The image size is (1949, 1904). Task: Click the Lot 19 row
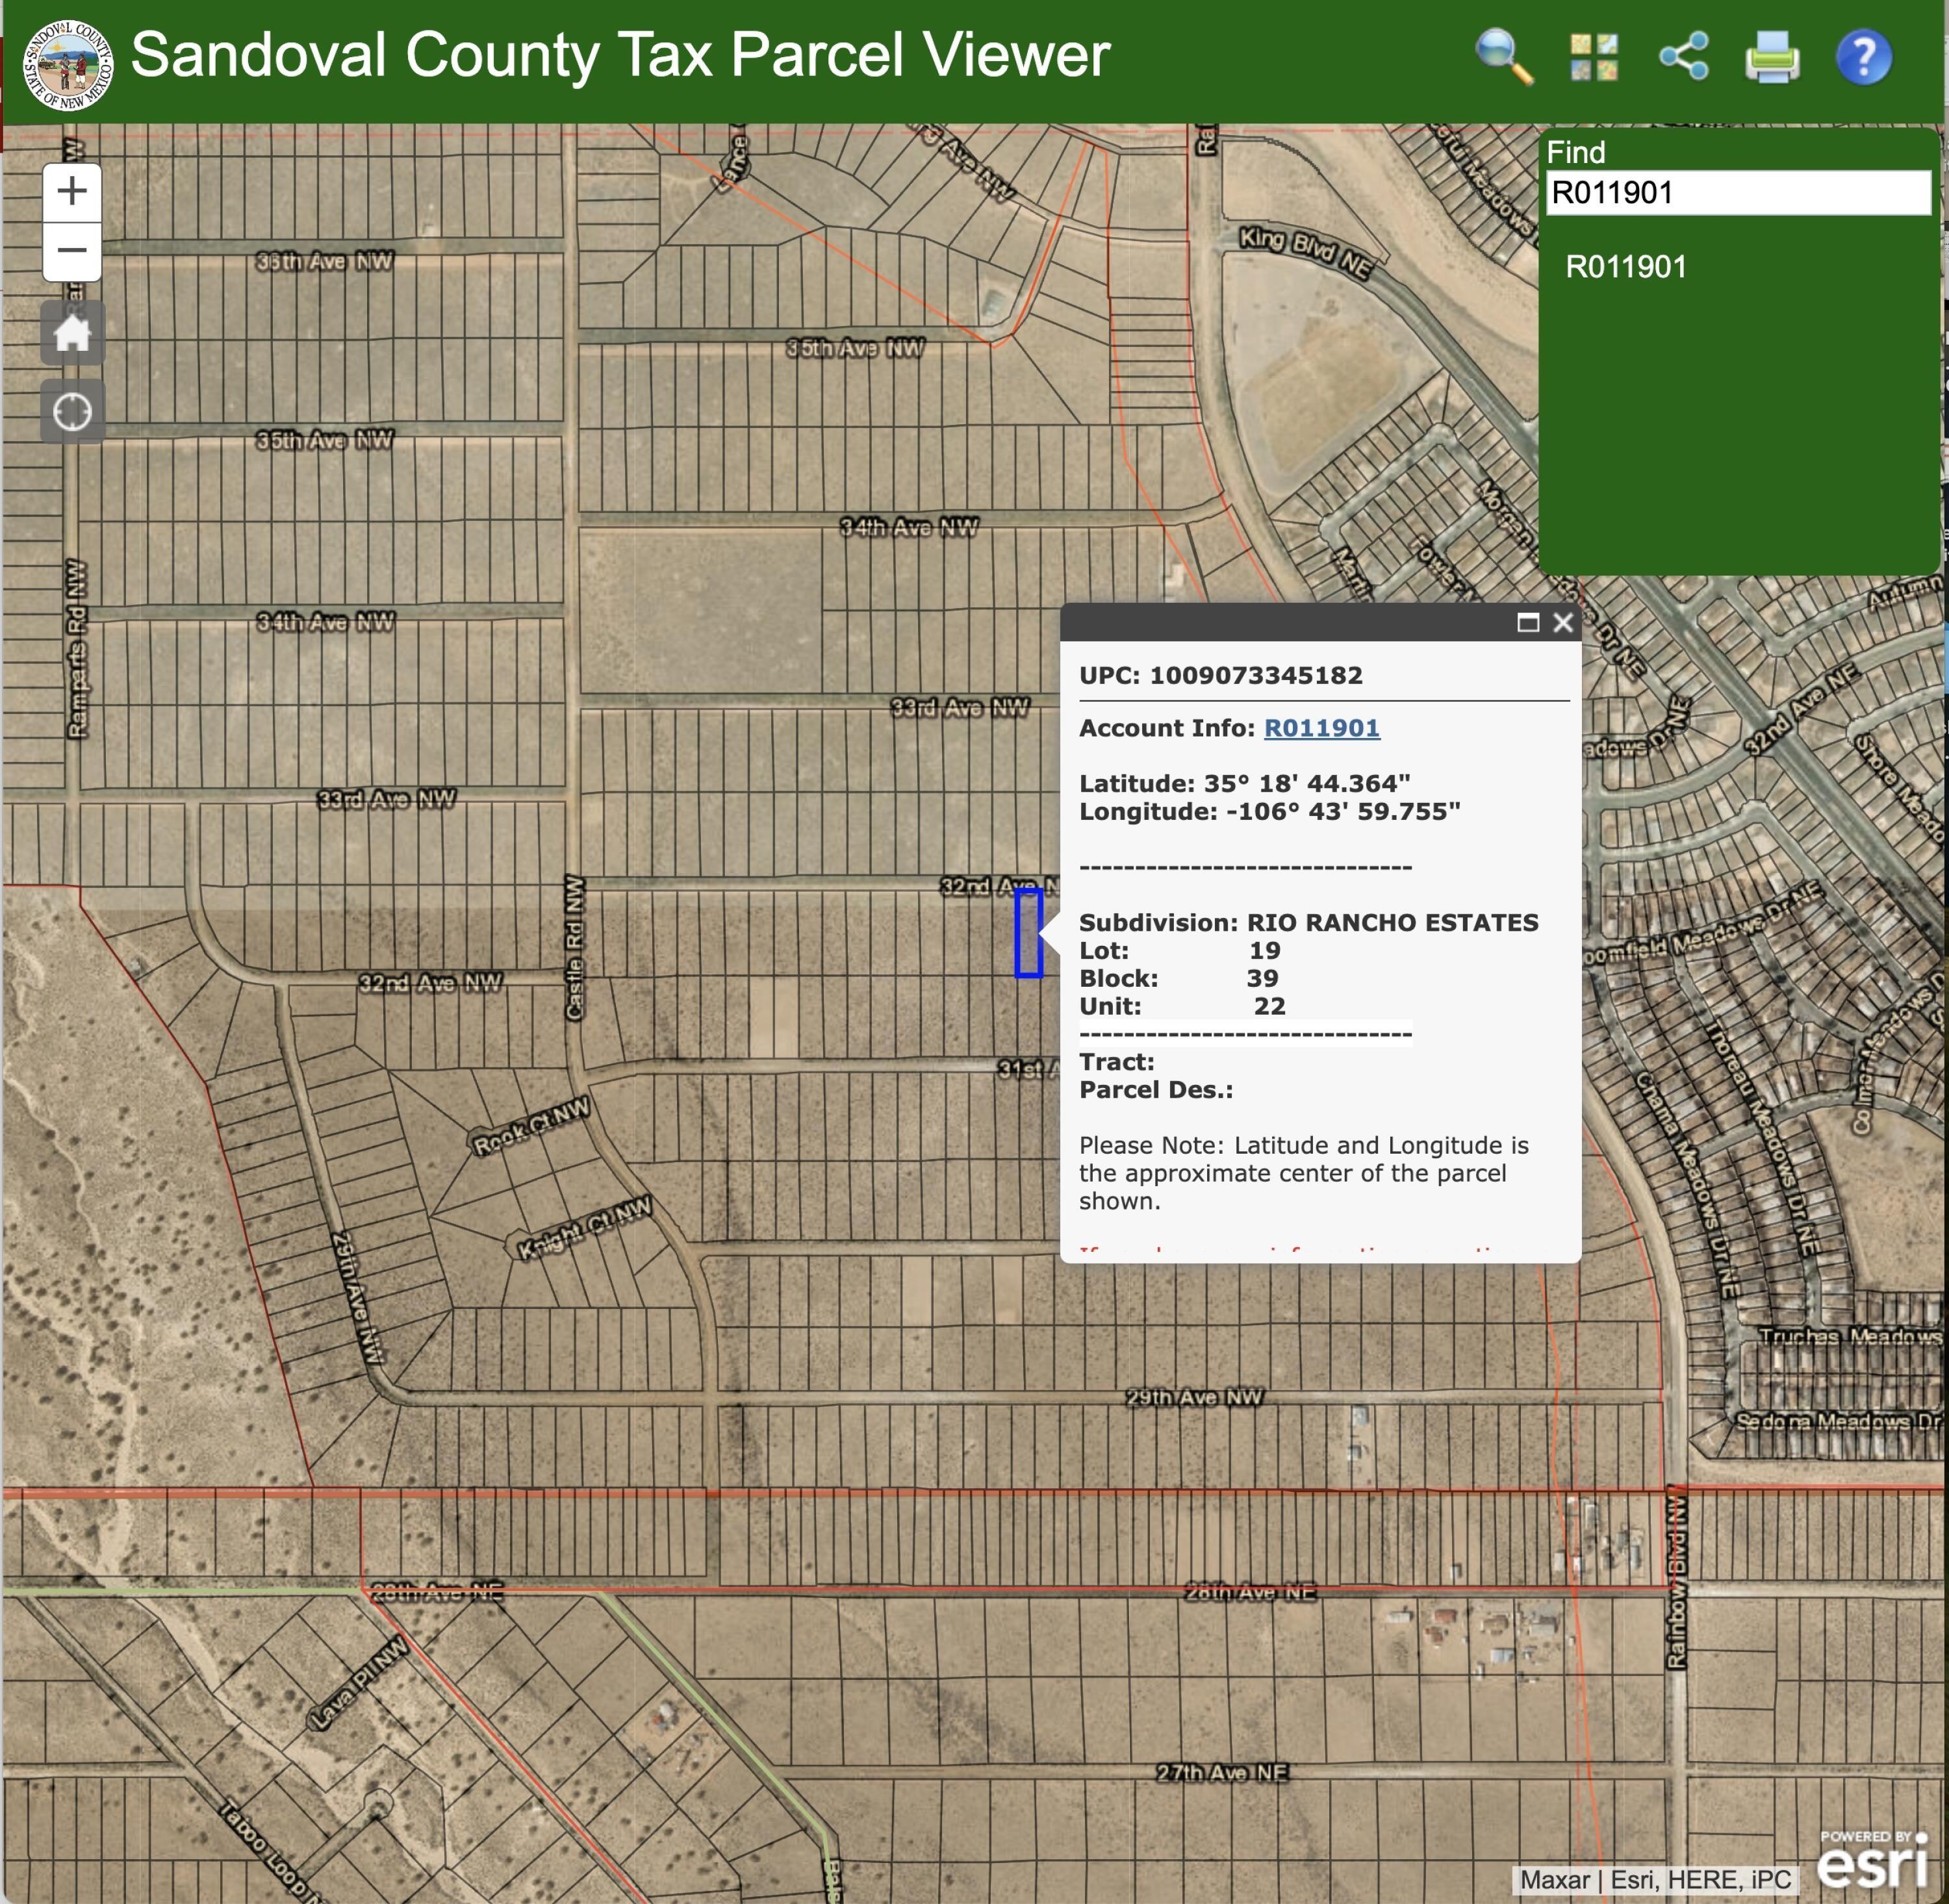point(1179,950)
